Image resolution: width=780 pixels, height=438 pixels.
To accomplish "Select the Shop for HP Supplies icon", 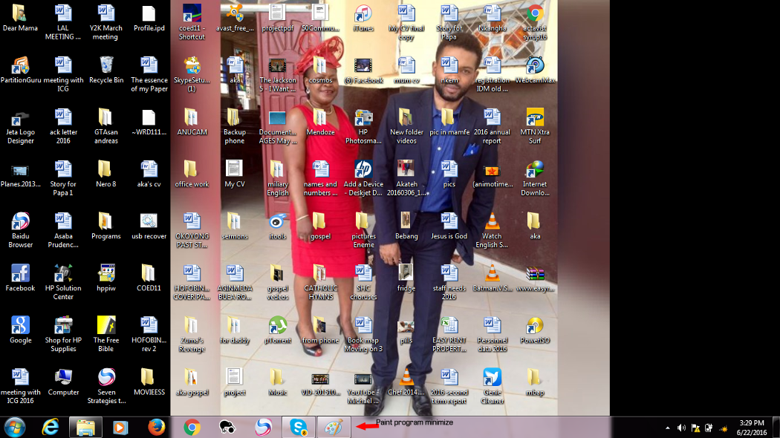I will [63, 335].
